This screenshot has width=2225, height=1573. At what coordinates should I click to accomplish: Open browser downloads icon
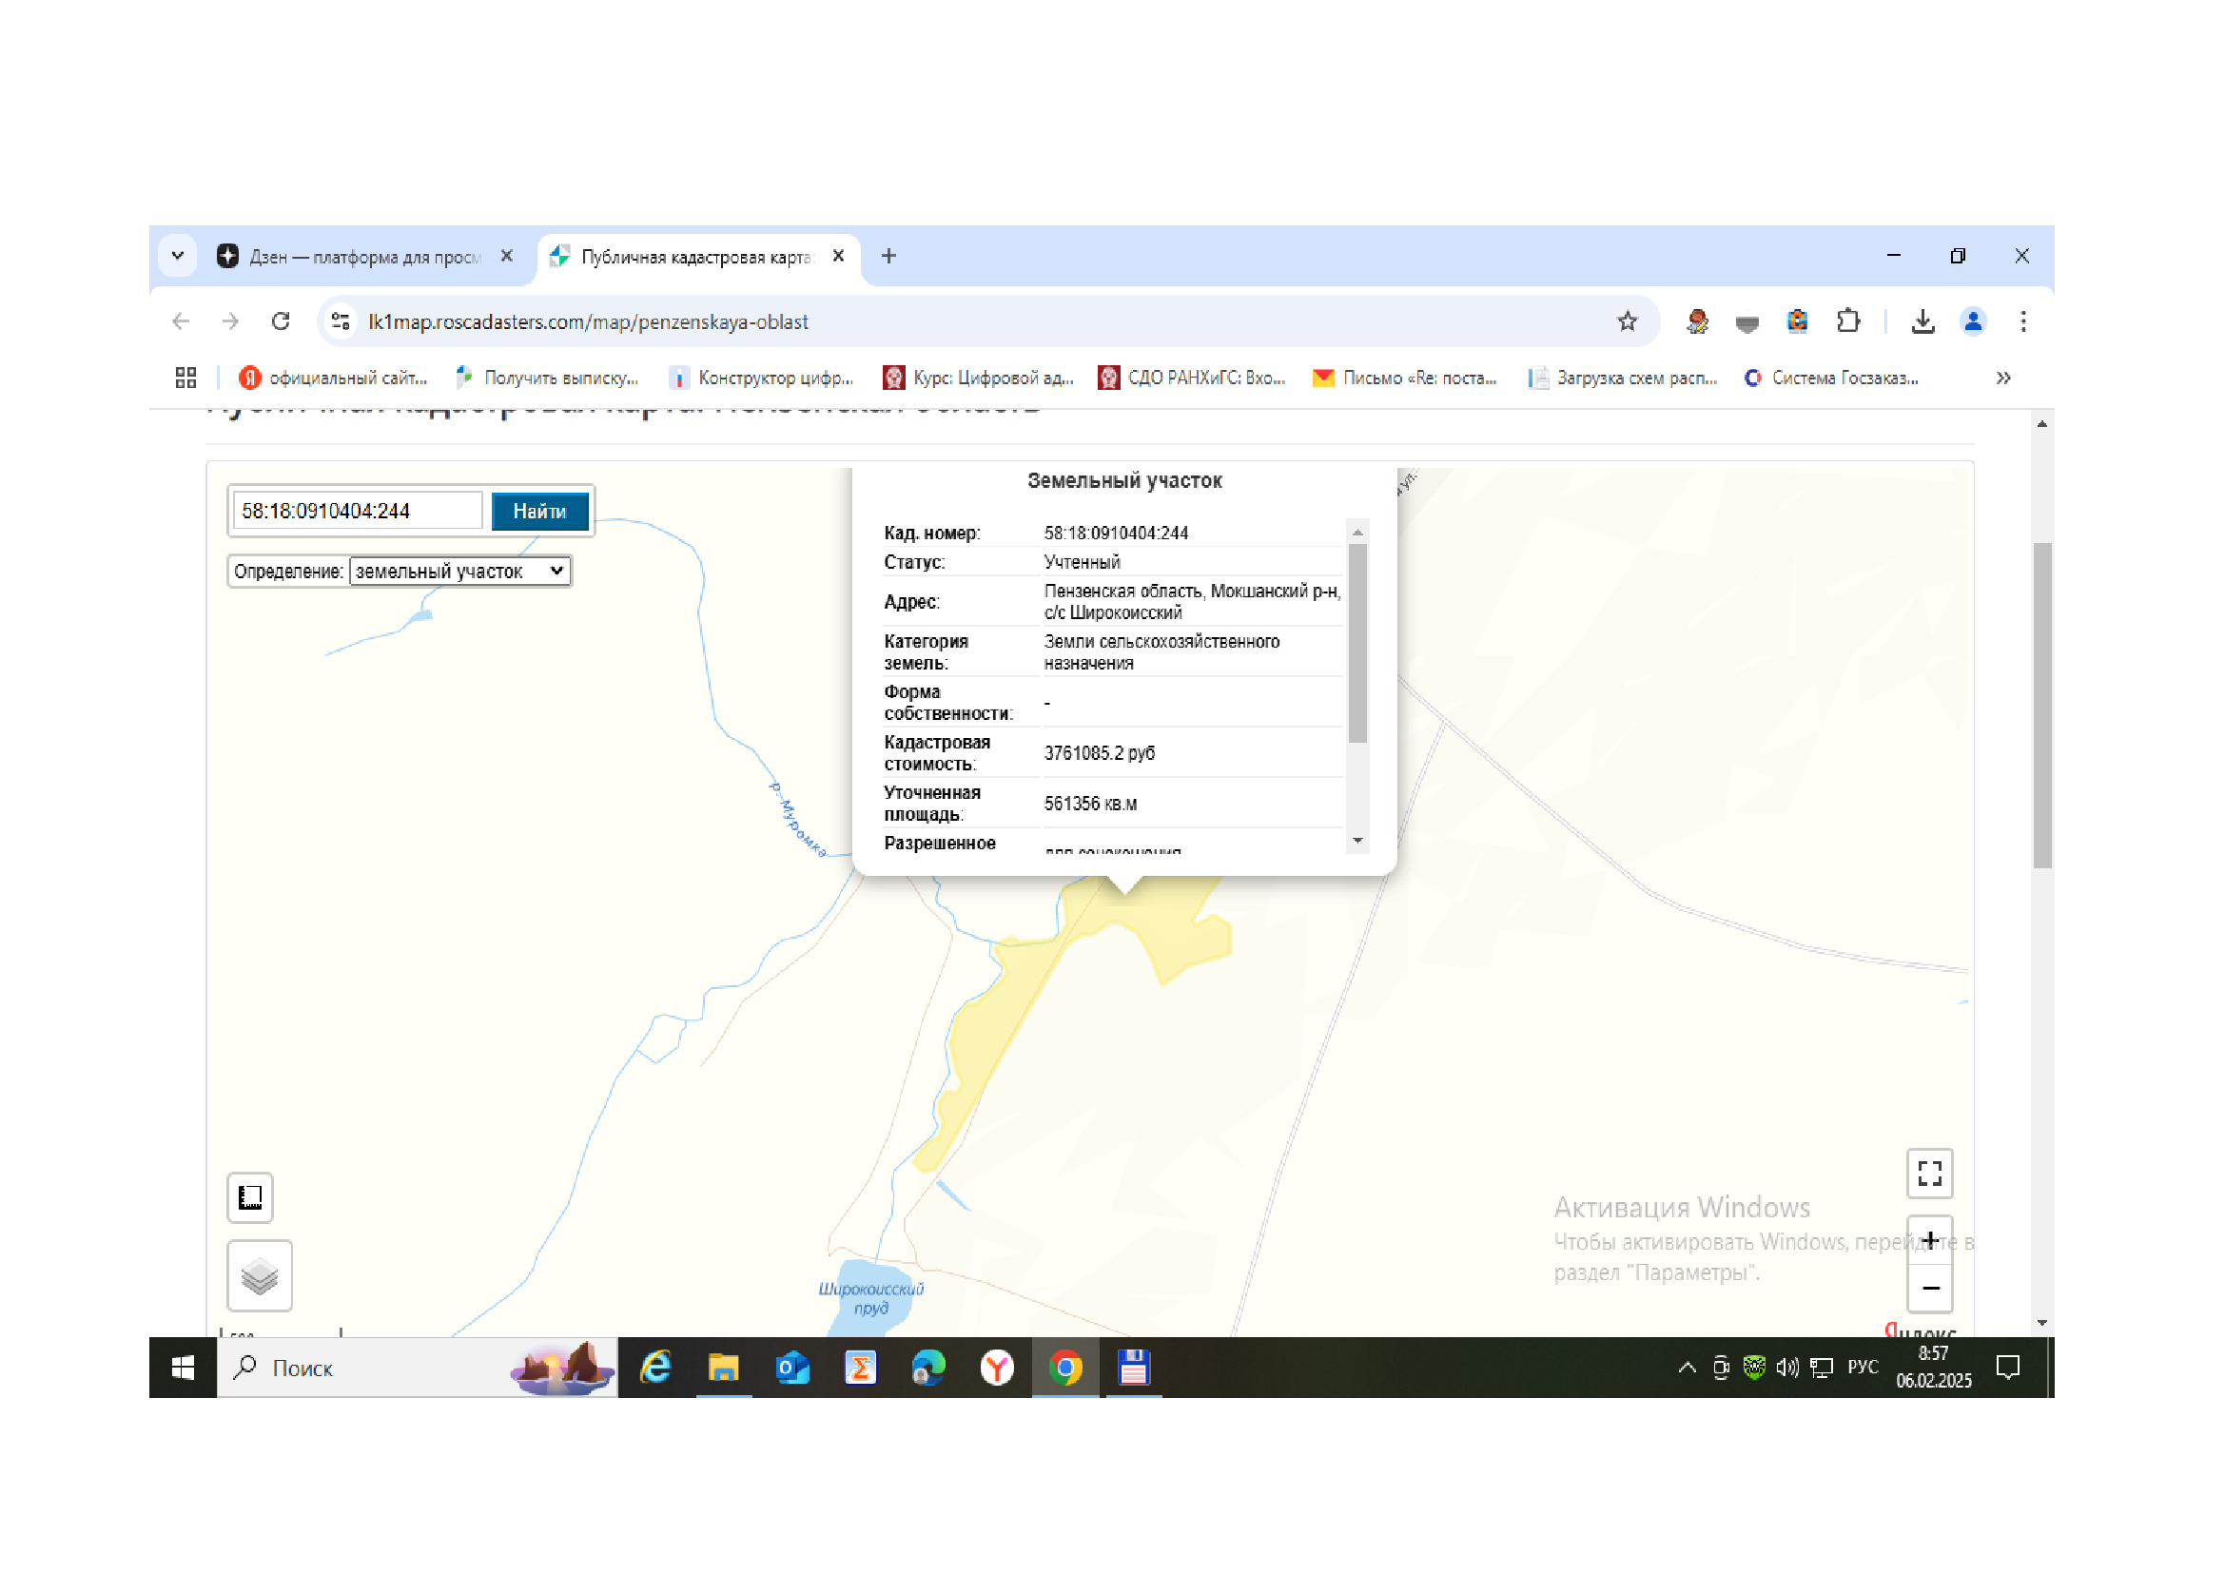[x=1922, y=321]
